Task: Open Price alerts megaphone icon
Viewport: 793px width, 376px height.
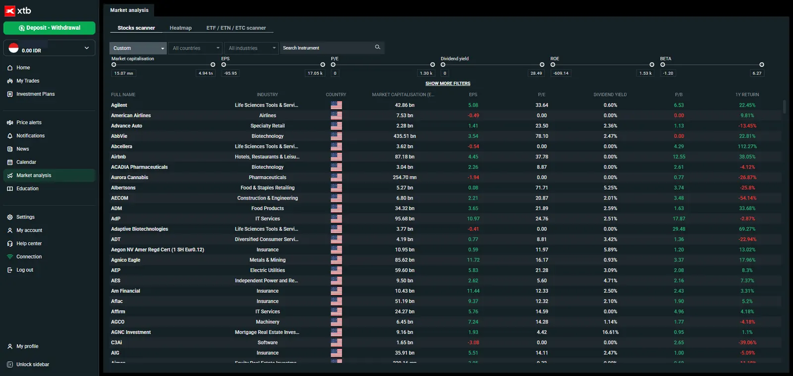Action: pos(10,122)
